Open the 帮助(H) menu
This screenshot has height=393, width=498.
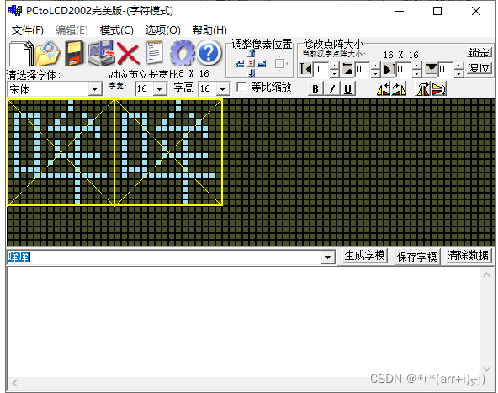click(209, 30)
